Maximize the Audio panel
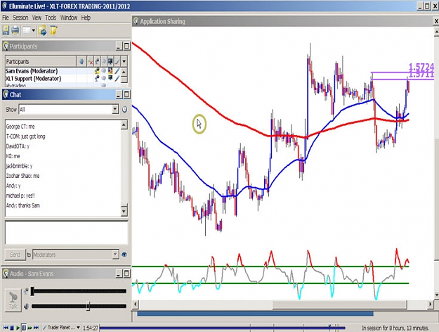This screenshot has width=439, height=332. coord(126,274)
